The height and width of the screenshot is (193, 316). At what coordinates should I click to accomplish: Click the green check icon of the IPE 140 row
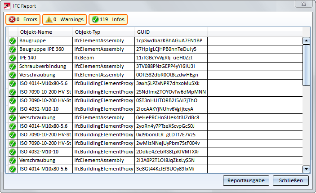(13, 58)
